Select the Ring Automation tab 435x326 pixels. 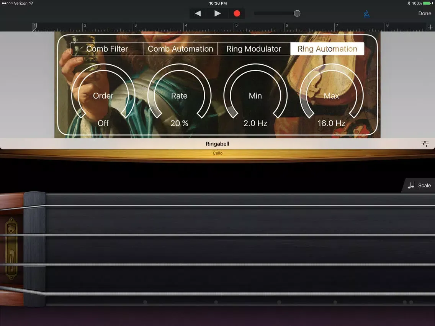point(327,49)
